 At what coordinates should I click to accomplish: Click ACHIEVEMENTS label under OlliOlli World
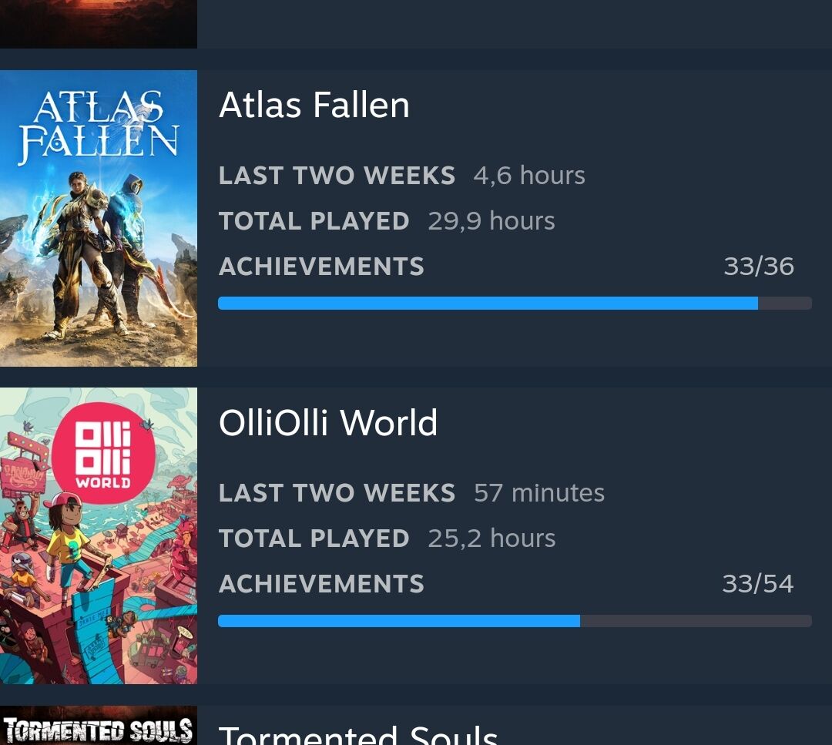pyautogui.click(x=321, y=584)
